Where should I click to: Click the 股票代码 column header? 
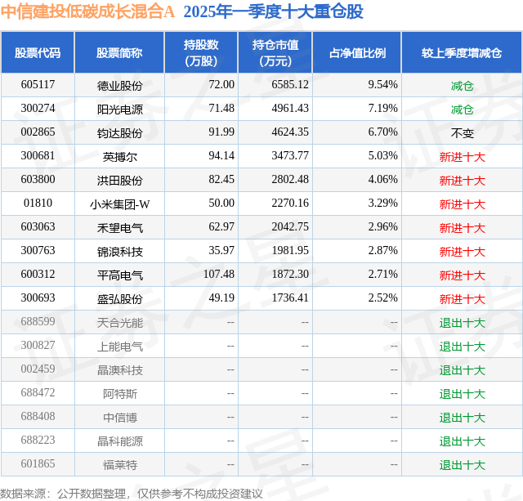(38, 52)
